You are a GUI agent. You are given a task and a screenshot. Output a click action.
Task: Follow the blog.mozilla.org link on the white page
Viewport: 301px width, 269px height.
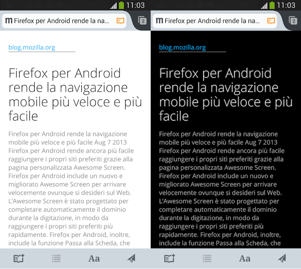32,47
